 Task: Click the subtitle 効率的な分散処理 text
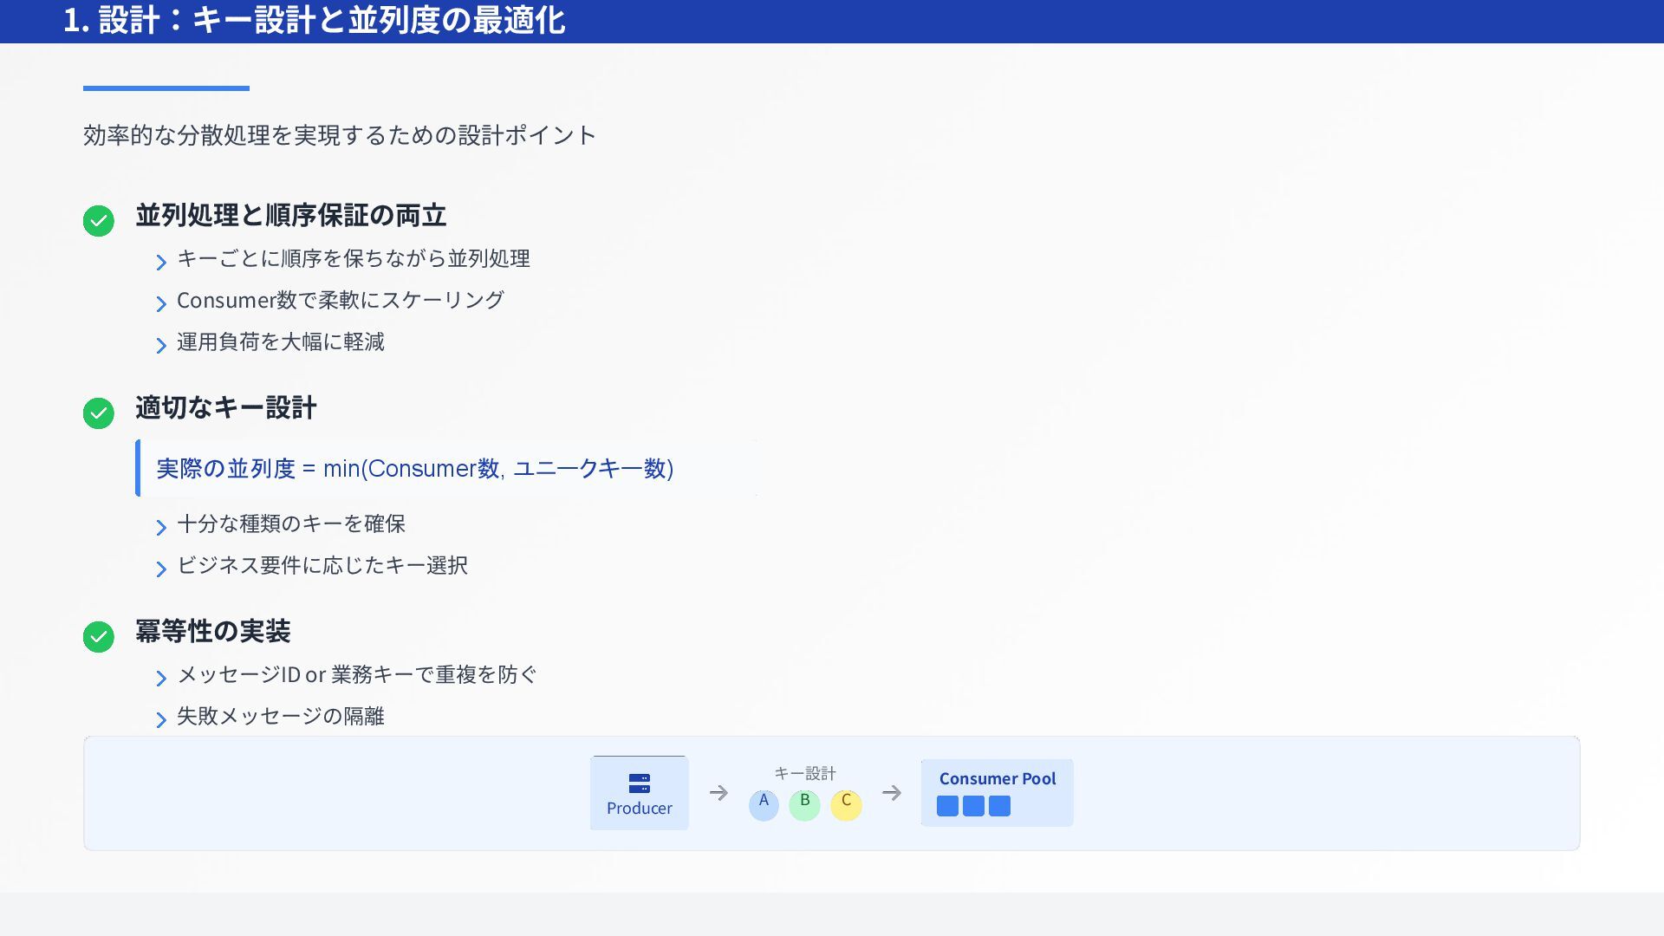(x=340, y=135)
